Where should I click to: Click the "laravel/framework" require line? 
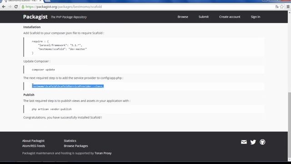60,45
